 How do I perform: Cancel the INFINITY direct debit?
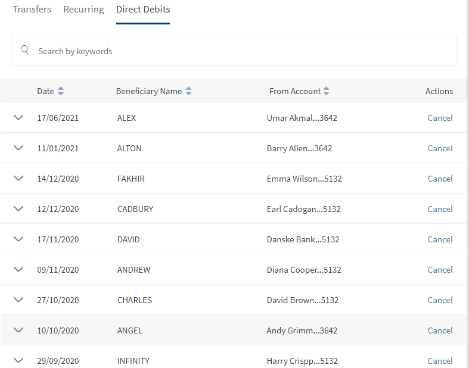(440, 361)
